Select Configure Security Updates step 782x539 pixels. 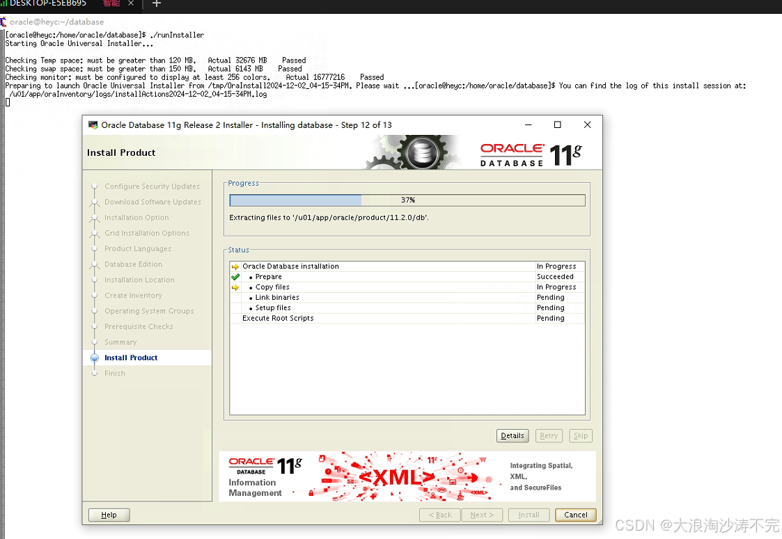tap(152, 186)
